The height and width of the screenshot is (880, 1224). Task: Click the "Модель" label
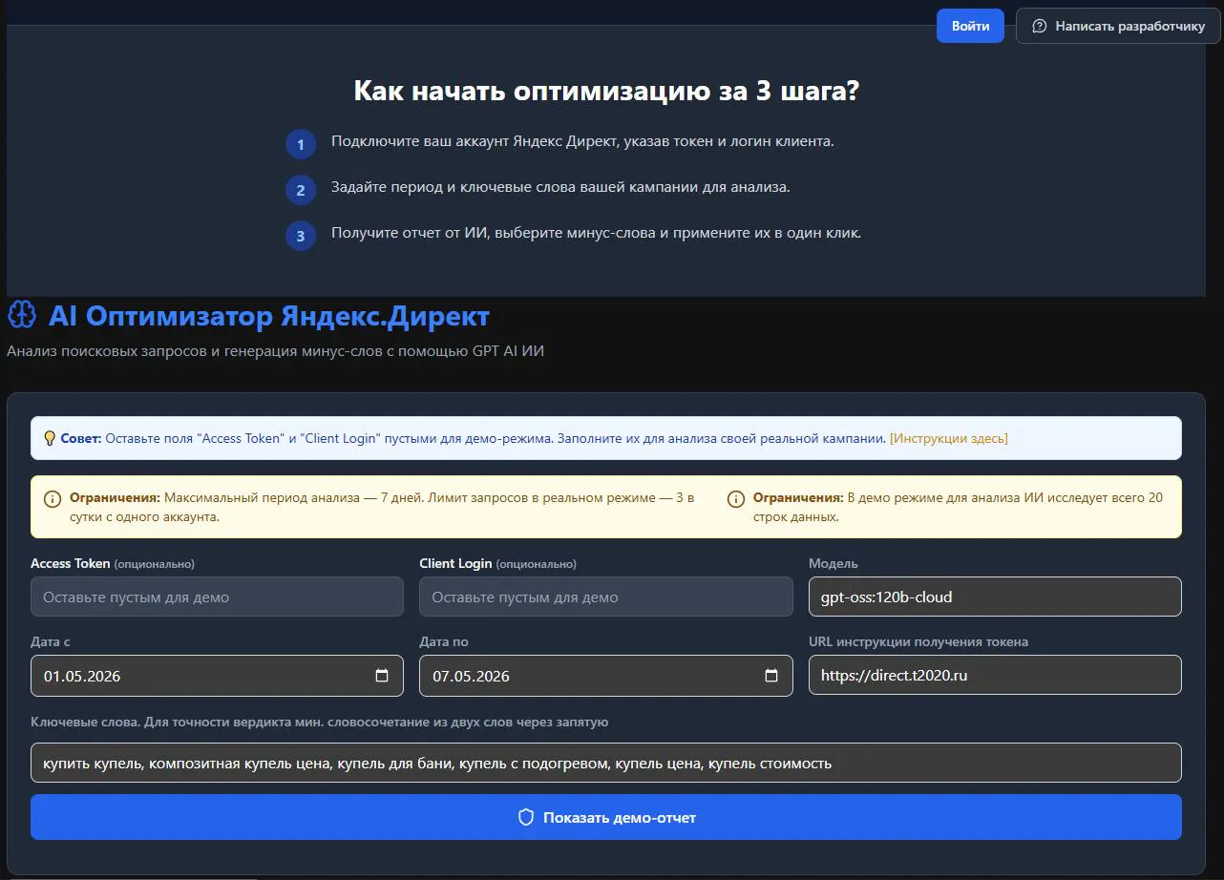(x=834, y=563)
